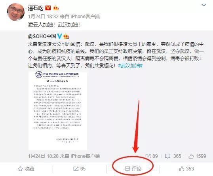The width and height of the screenshot is (213, 176).
Task: Click the original post comment icon showing 365
Action: (x=173, y=156)
